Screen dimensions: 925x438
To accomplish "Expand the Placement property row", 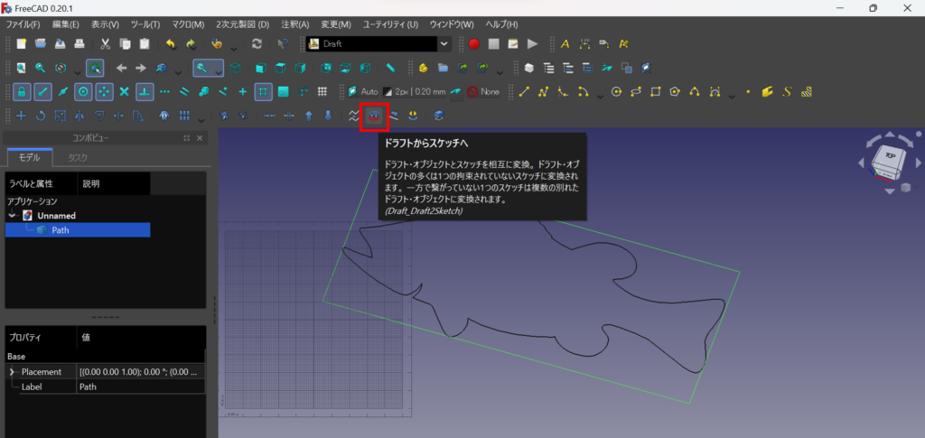I will 12,372.
